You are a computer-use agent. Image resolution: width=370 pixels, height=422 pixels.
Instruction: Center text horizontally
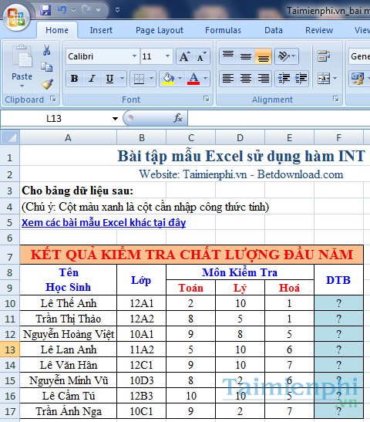coord(245,79)
